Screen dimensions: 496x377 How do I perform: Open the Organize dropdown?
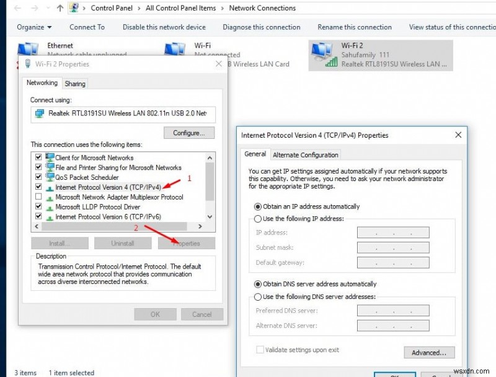click(x=33, y=27)
